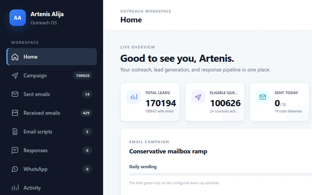This screenshot has width=312, height=195.
Task: Click the LIVE OVERVIEW label
Action: (138, 47)
